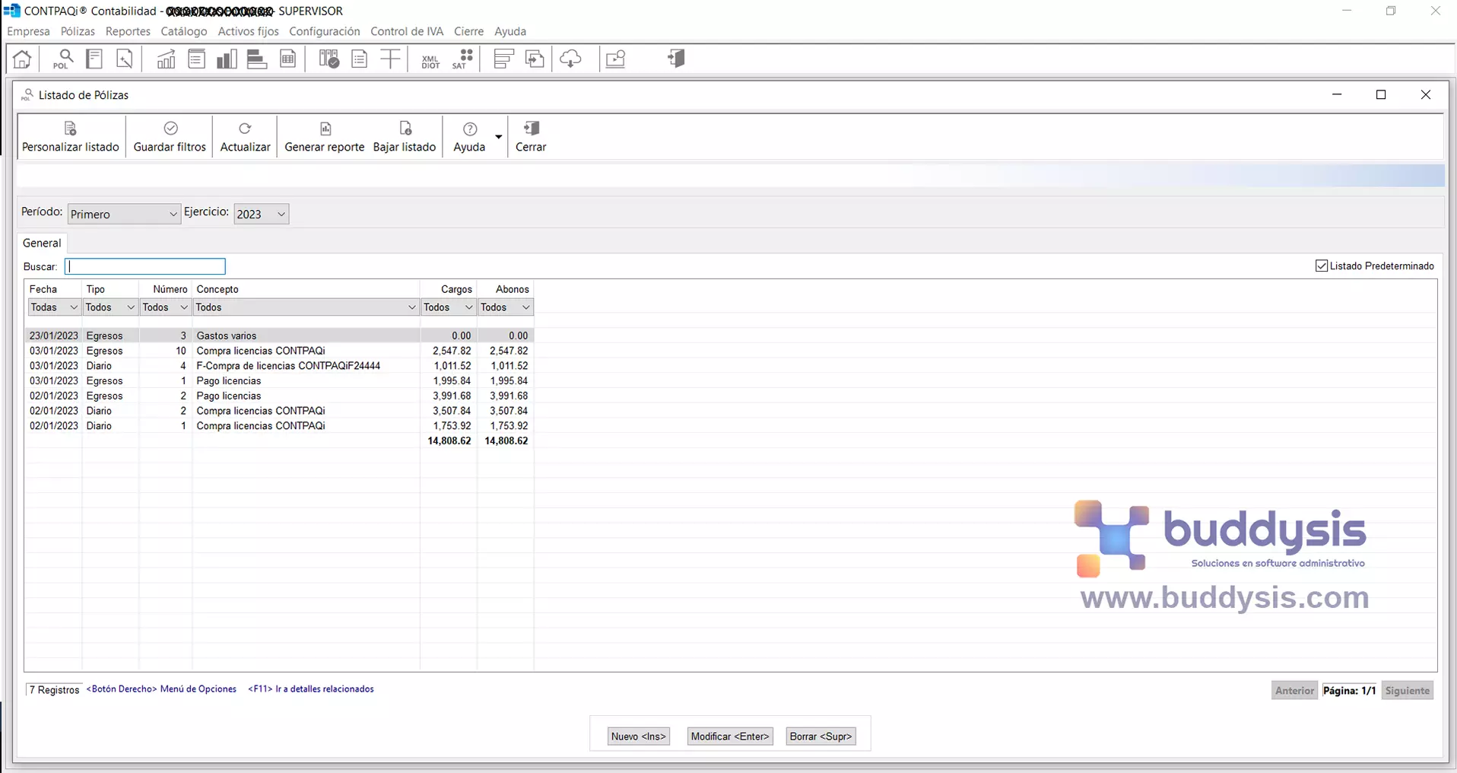
Task: Click the Anterior page button
Action: 1294,691
